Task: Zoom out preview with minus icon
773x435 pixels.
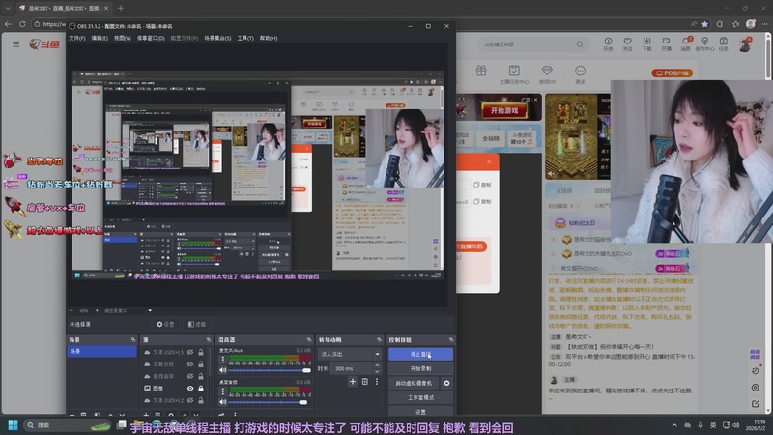Action: tap(72, 310)
